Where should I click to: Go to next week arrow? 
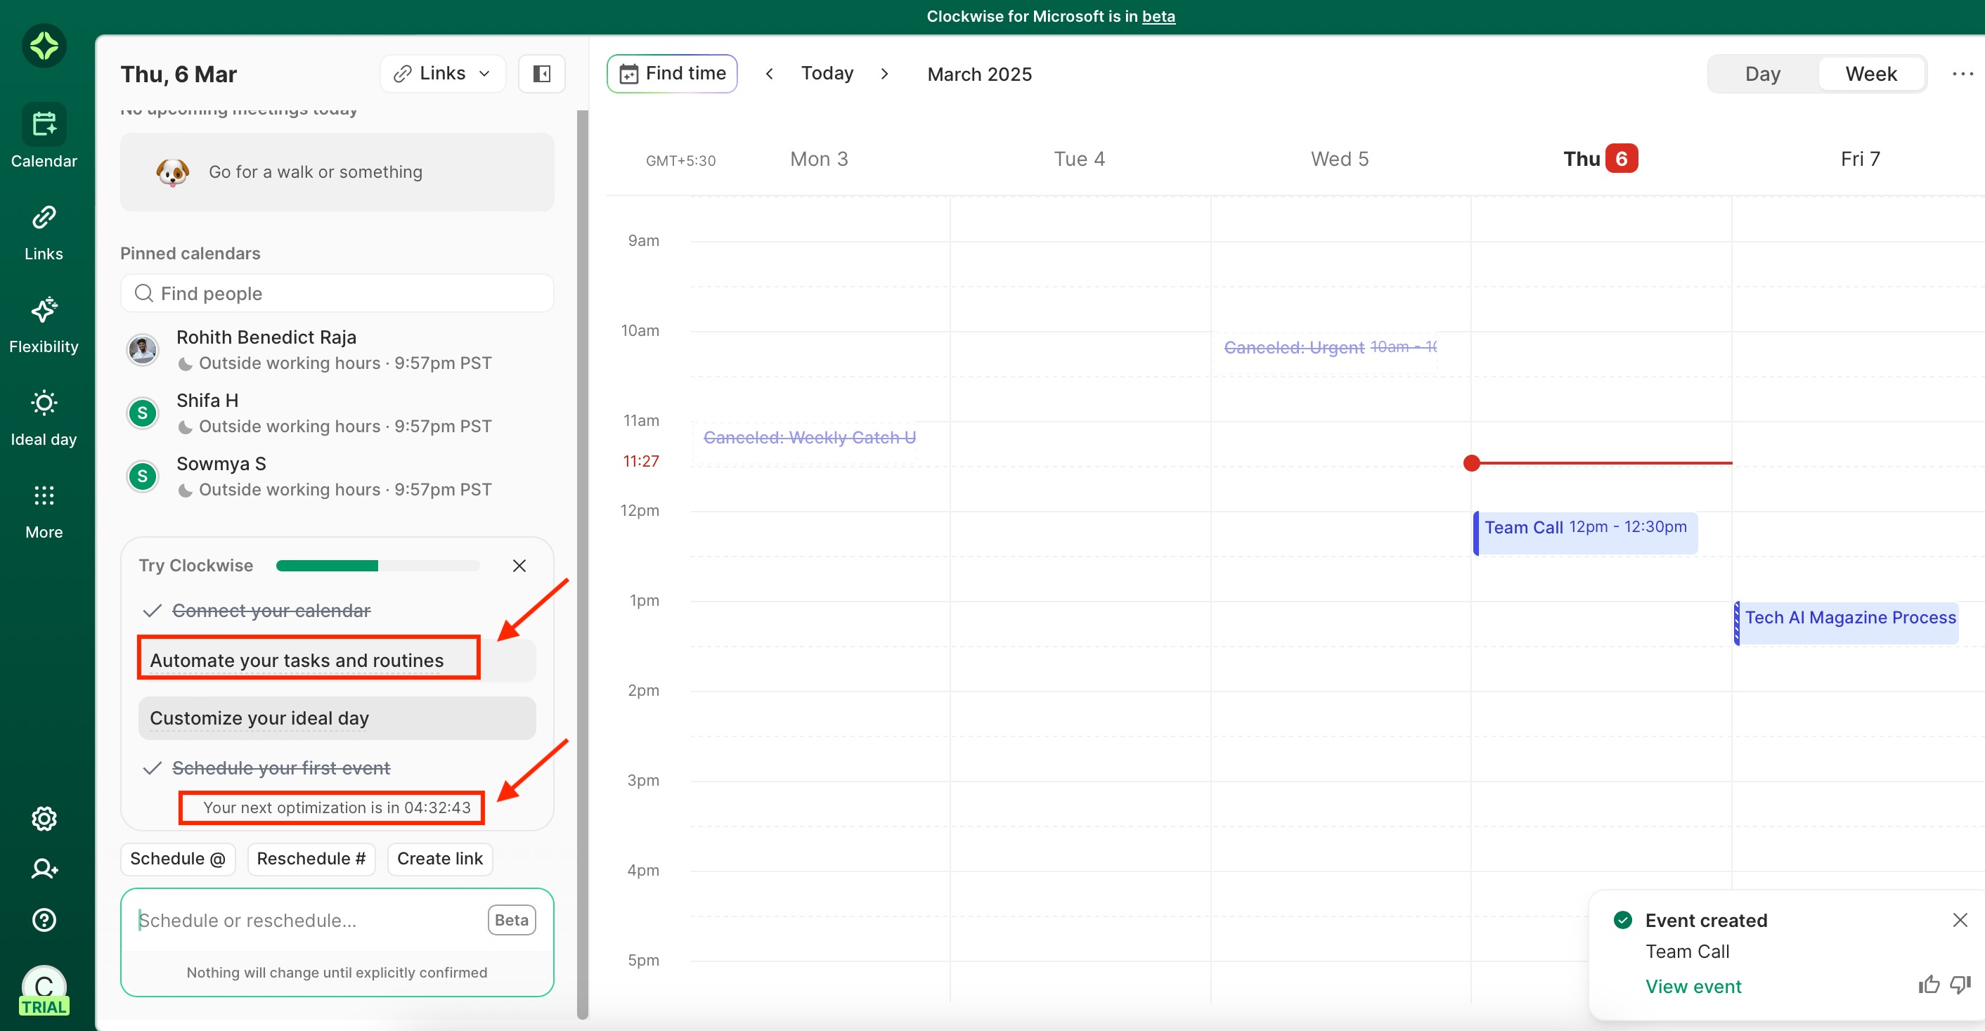pyautogui.click(x=885, y=74)
